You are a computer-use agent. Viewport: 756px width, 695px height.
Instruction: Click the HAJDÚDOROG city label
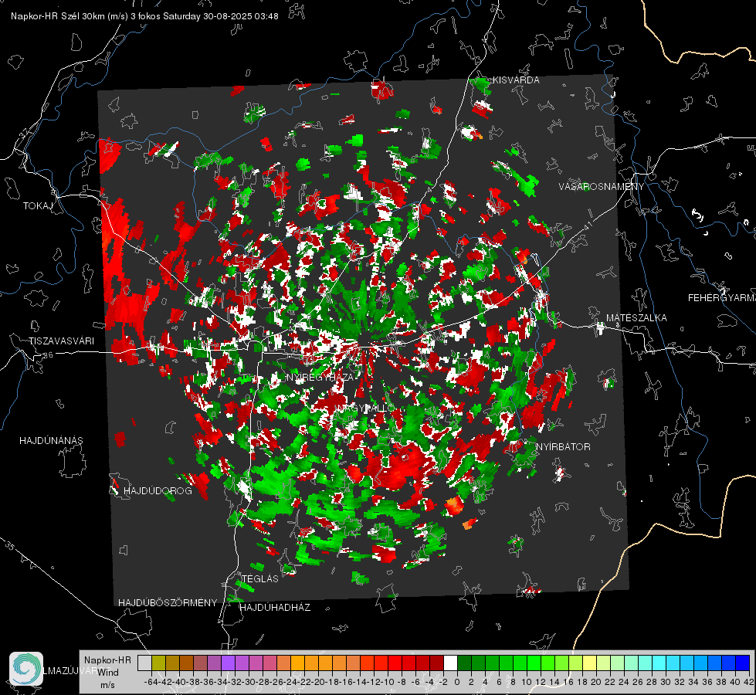pos(158,490)
